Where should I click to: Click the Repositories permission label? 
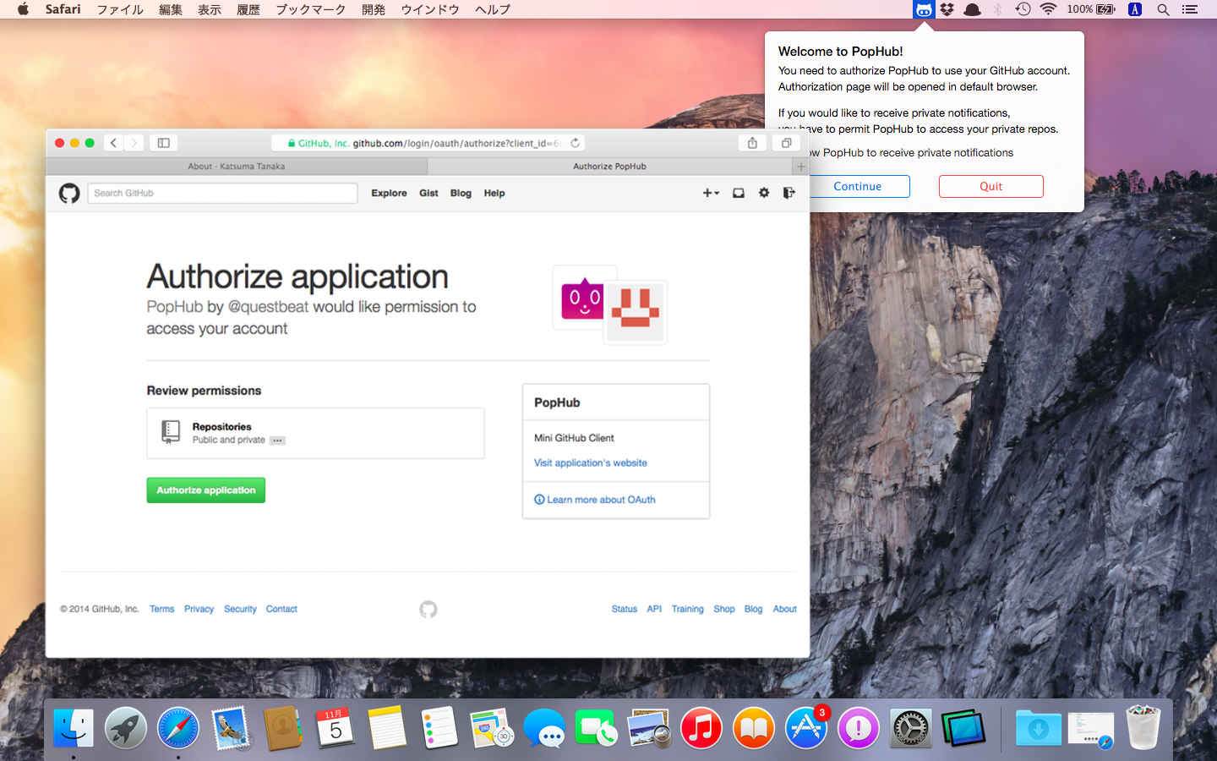[221, 427]
